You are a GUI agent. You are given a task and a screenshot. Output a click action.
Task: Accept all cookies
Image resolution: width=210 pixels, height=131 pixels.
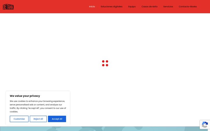[x=57, y=119]
